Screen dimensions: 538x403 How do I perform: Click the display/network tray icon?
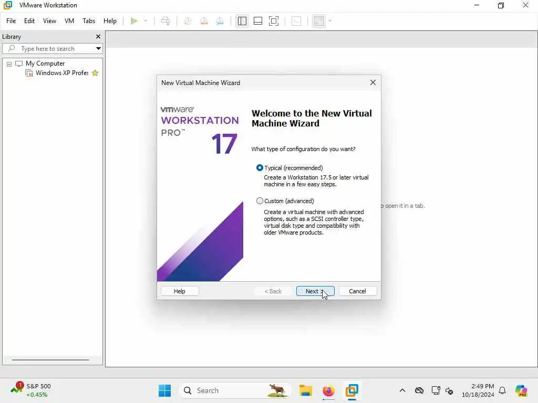point(436,390)
